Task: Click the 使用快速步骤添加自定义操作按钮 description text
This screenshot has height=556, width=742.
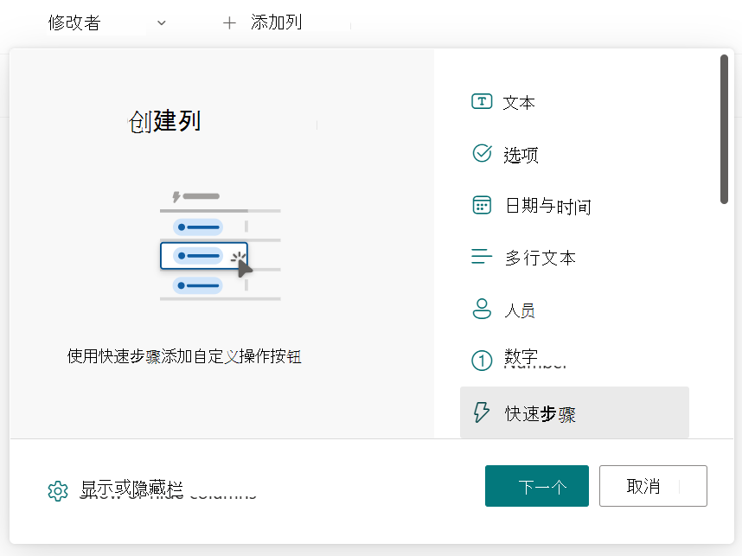Action: (184, 356)
